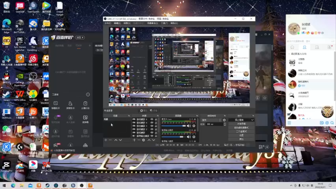Move the selected source up
This screenshot has height=189, width=336.
point(149,140)
